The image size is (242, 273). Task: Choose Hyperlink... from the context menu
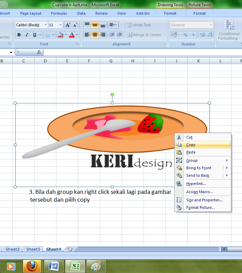coord(203,184)
